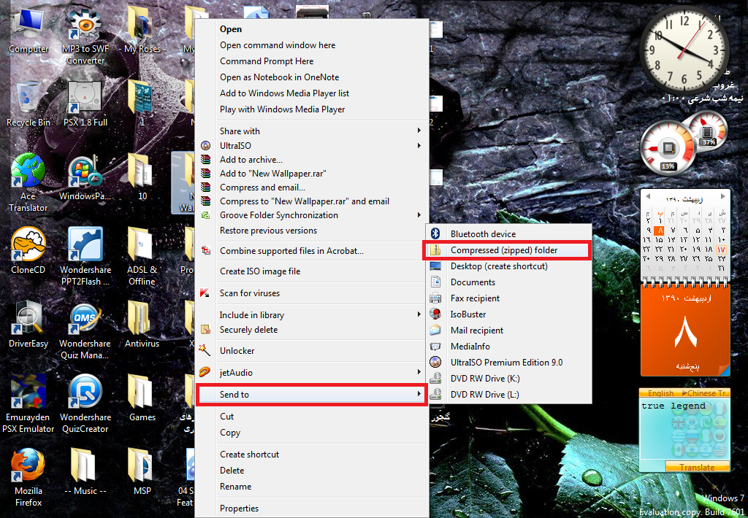Select the Games folder icon
This screenshot has height=518, width=748.
142,393
